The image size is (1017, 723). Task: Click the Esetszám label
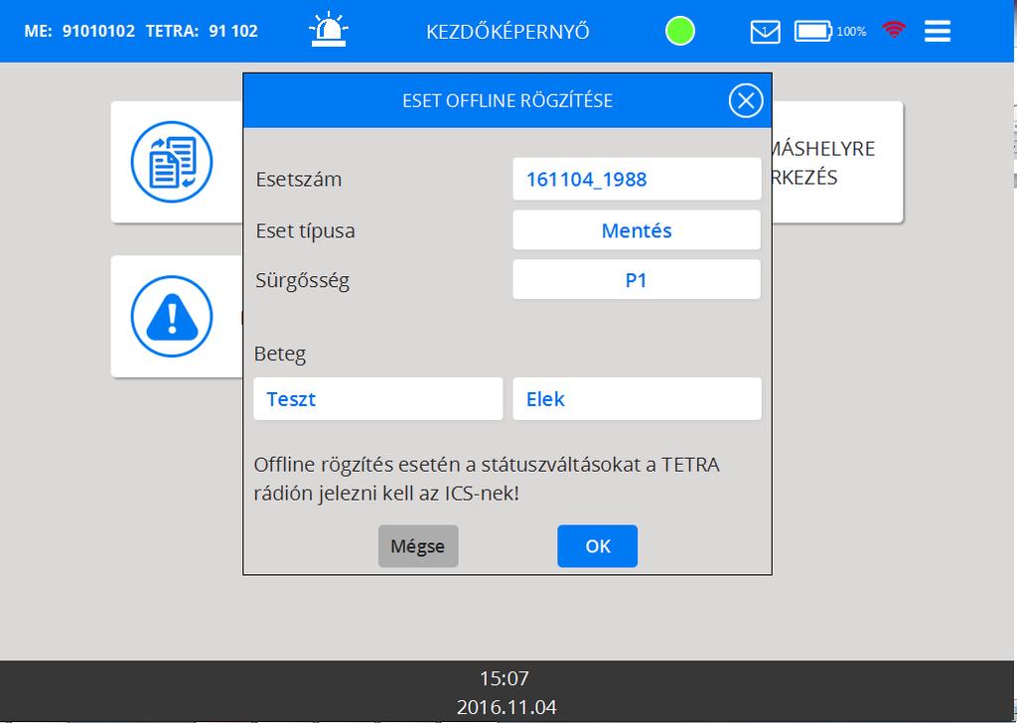click(298, 179)
